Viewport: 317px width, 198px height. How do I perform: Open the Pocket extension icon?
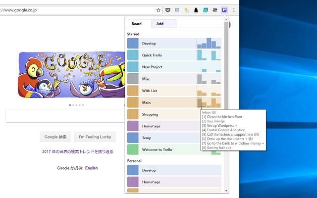pos(168,10)
